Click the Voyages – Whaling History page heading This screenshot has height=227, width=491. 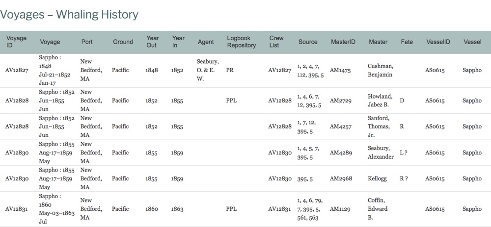(69, 15)
